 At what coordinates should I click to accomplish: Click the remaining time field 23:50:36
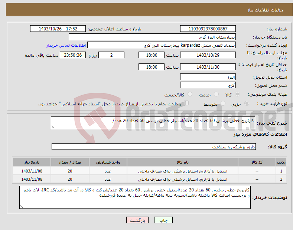73,55
